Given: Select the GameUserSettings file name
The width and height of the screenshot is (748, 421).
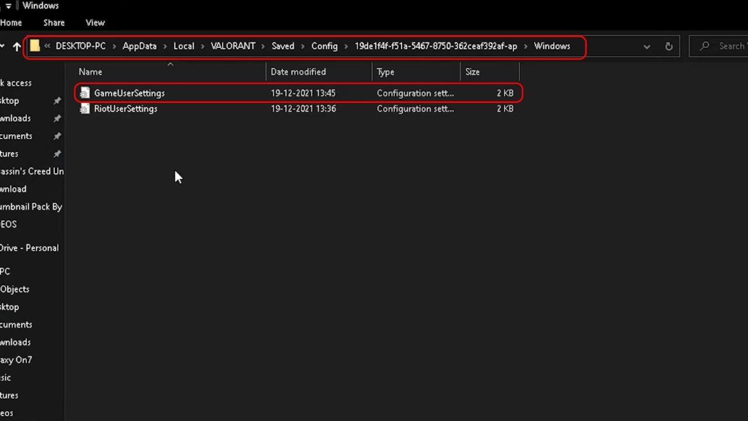Looking at the screenshot, I should (129, 93).
